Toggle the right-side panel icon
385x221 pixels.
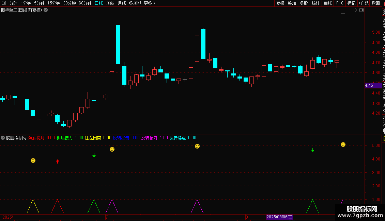point(361,10)
